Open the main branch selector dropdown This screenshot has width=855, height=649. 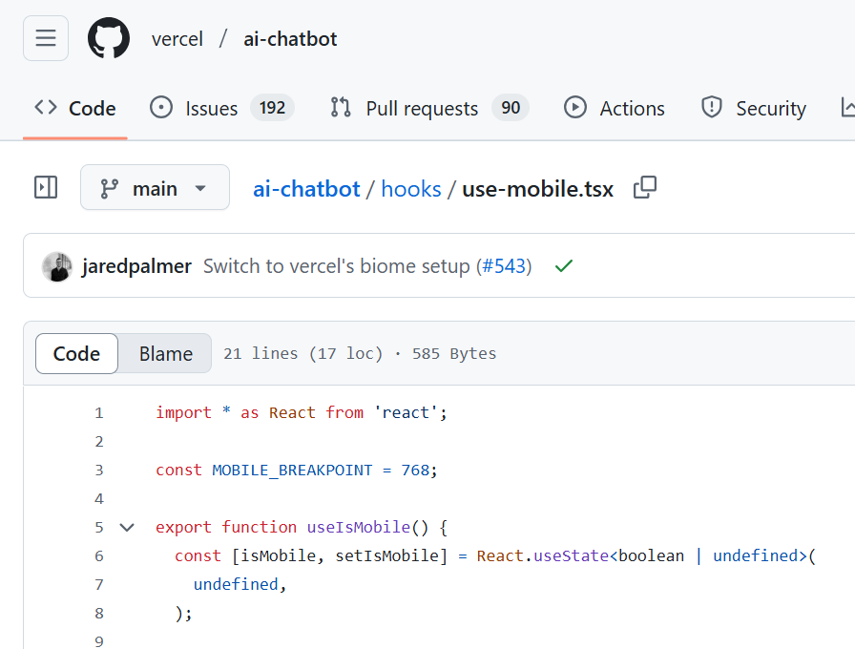click(x=155, y=187)
